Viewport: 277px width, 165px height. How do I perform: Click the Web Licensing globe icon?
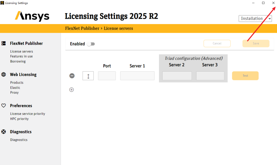click(x=4, y=74)
